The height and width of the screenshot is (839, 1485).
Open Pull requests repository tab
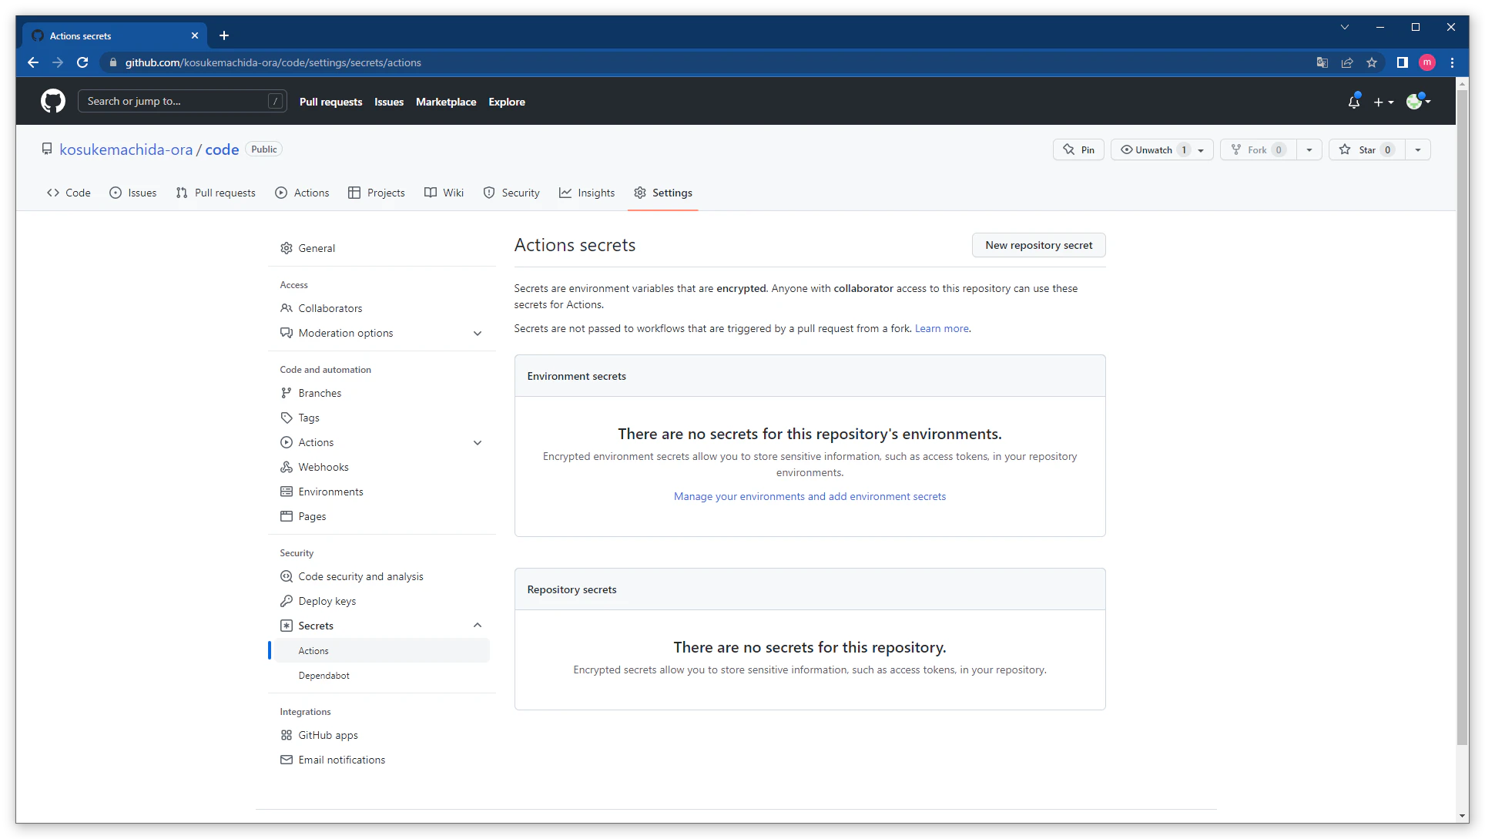click(x=216, y=193)
